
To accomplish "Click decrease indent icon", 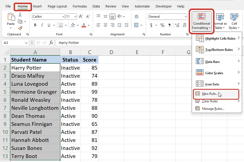I will pyautogui.click(x=119, y=25).
